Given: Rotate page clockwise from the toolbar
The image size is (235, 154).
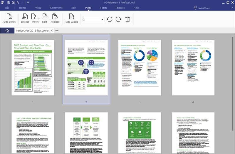Looking at the screenshot, I should click(118, 19).
